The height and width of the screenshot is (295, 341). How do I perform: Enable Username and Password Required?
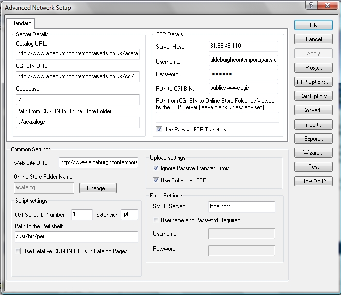156,220
